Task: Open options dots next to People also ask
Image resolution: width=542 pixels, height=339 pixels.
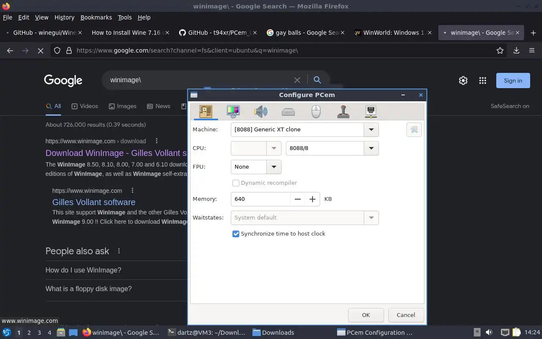Action: click(119, 251)
